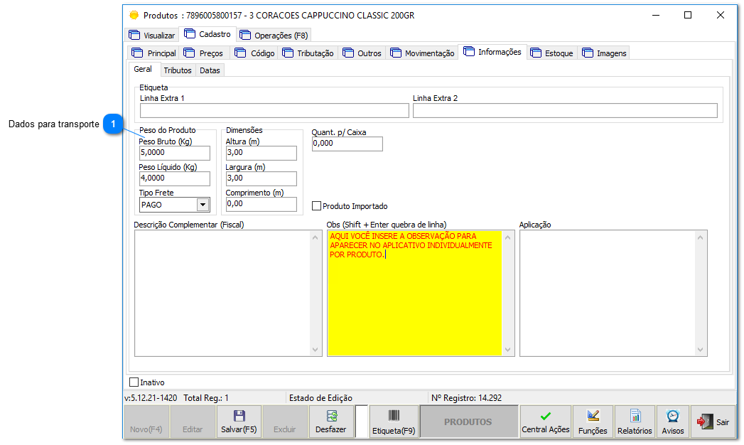Open the Estoque tab
Viewport: 744px width, 445px height.
(x=552, y=52)
